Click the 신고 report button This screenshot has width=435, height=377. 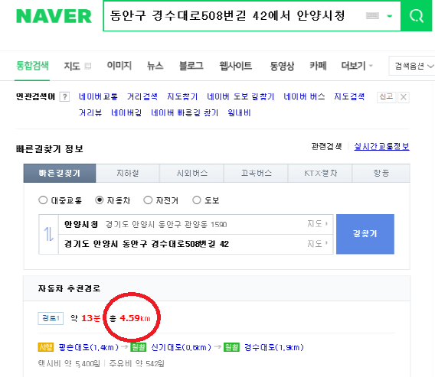(x=387, y=97)
